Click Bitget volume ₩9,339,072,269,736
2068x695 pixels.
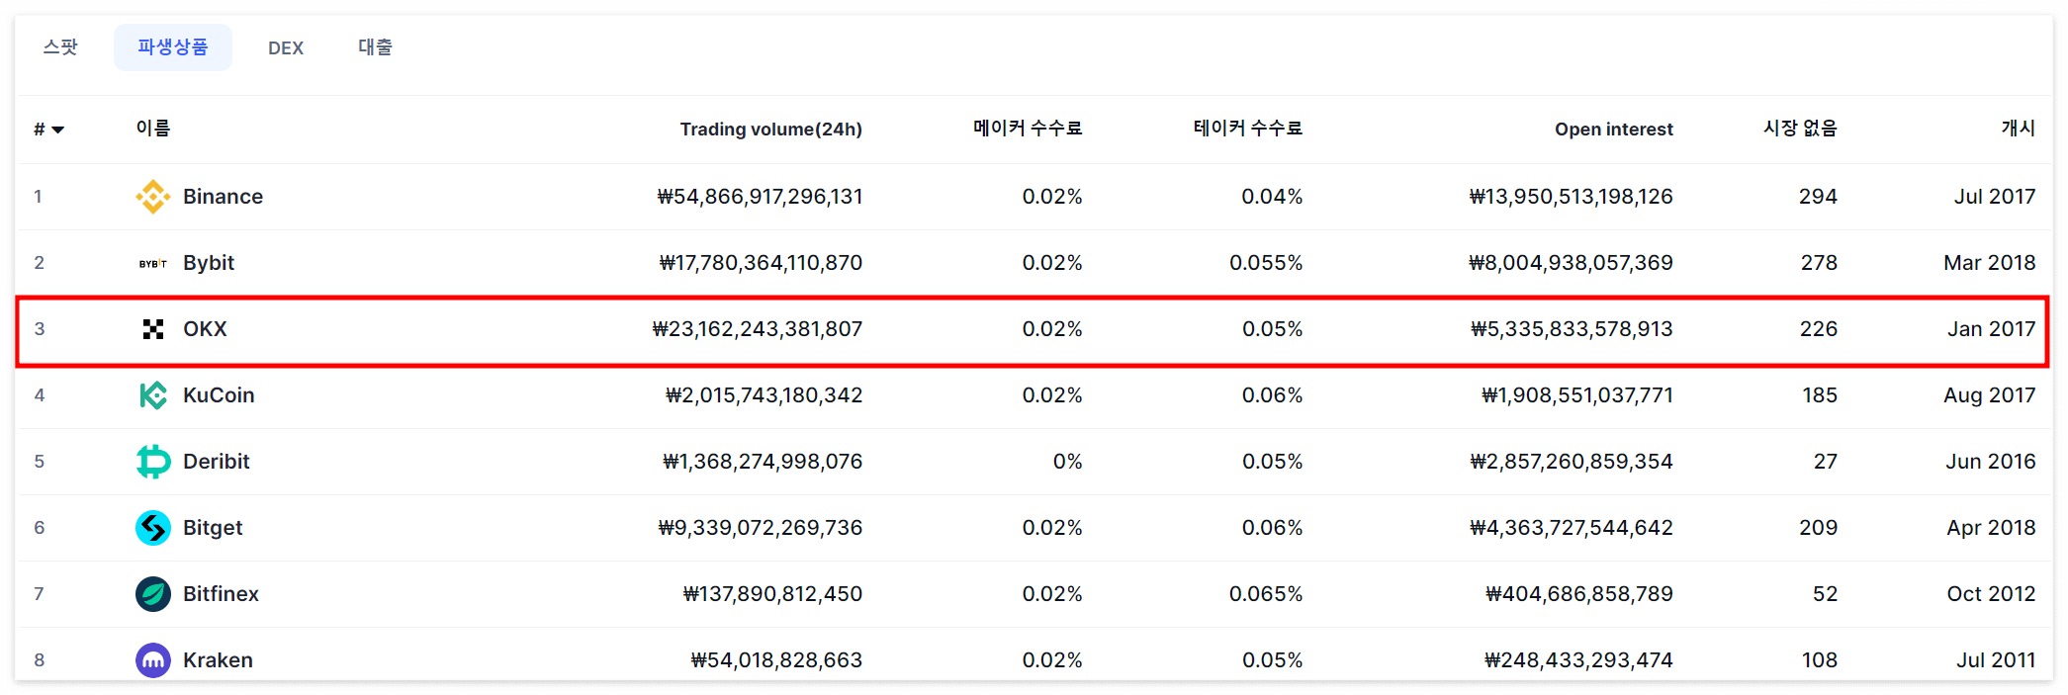761,528
